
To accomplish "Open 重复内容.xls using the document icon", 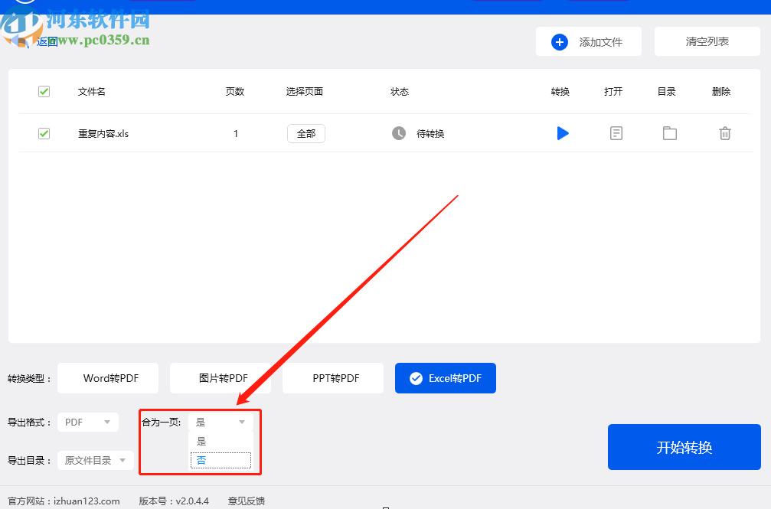I will (616, 133).
